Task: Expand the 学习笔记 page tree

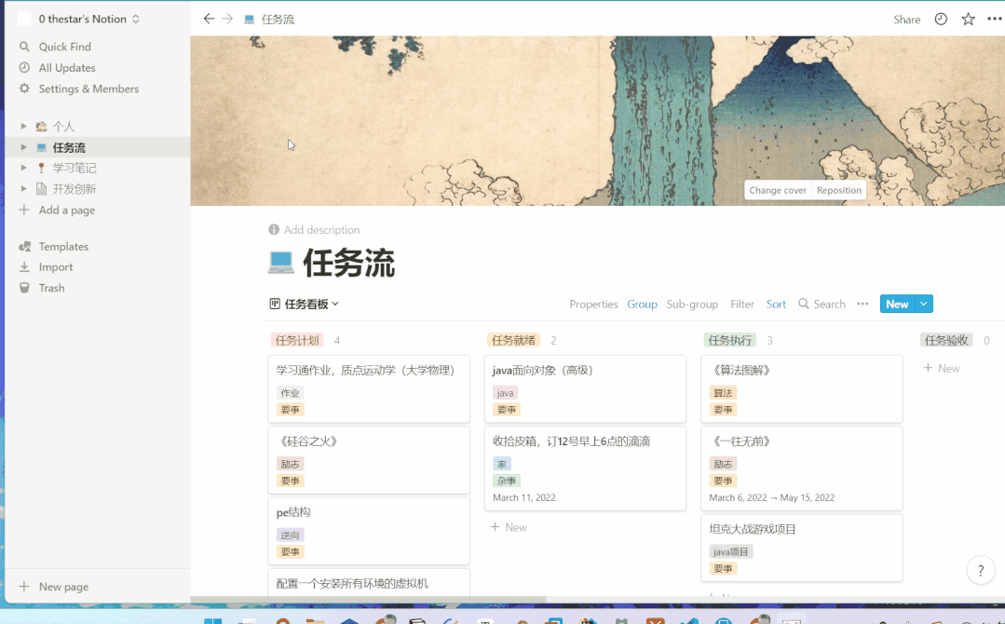Action: click(23, 168)
